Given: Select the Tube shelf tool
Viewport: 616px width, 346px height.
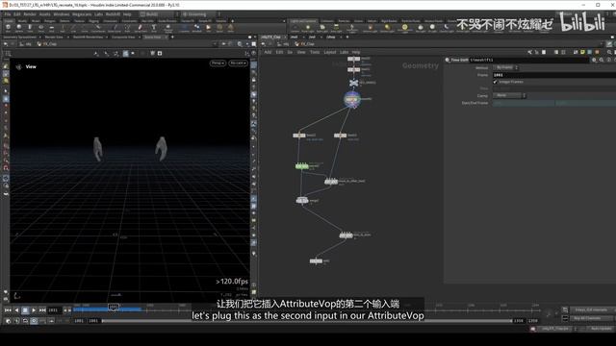Looking at the screenshot, I should click(x=30, y=28).
